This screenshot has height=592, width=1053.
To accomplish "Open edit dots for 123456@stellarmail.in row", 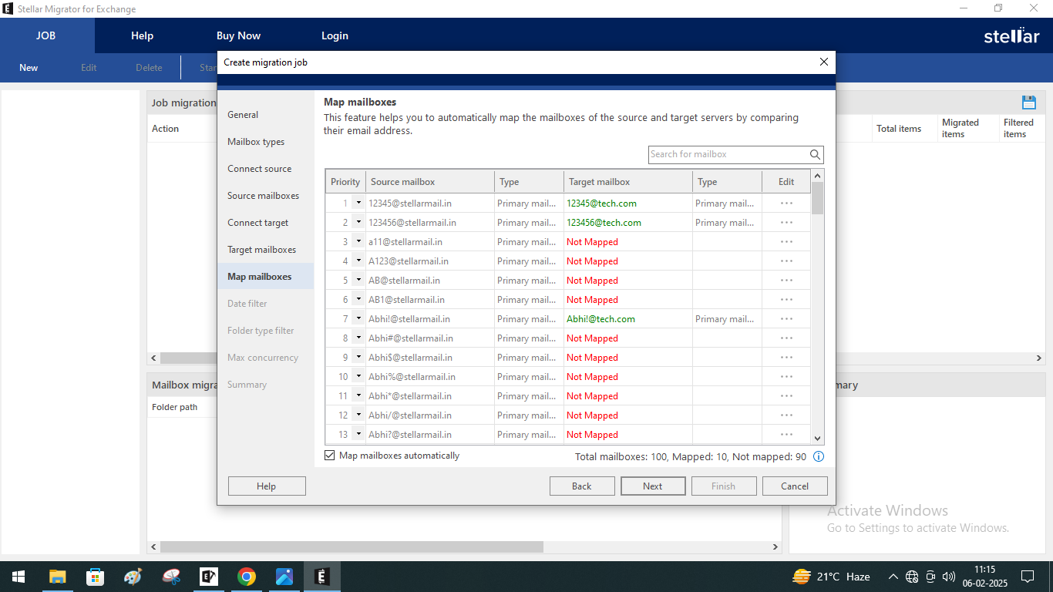I will click(x=786, y=223).
